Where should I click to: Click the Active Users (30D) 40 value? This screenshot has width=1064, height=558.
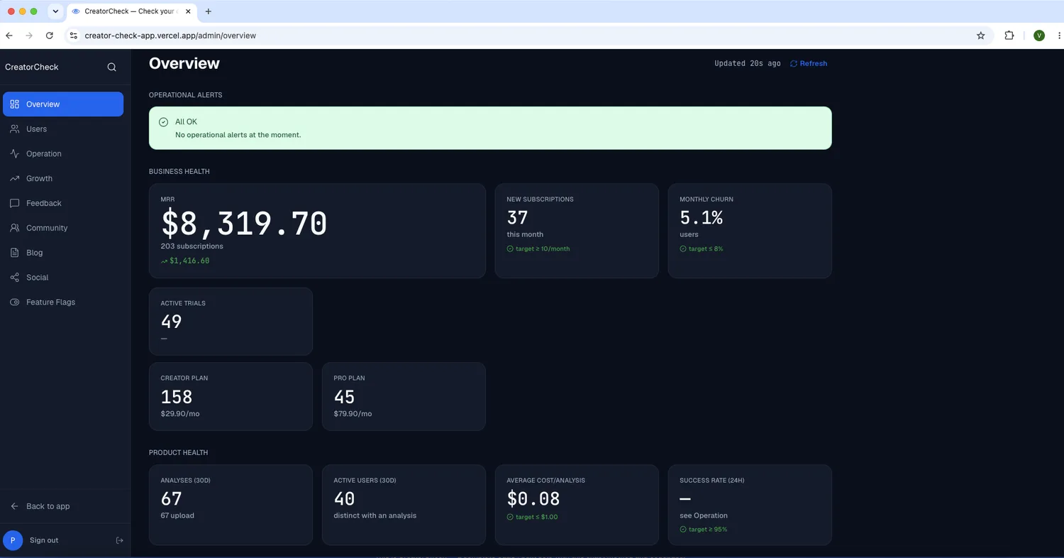344,499
